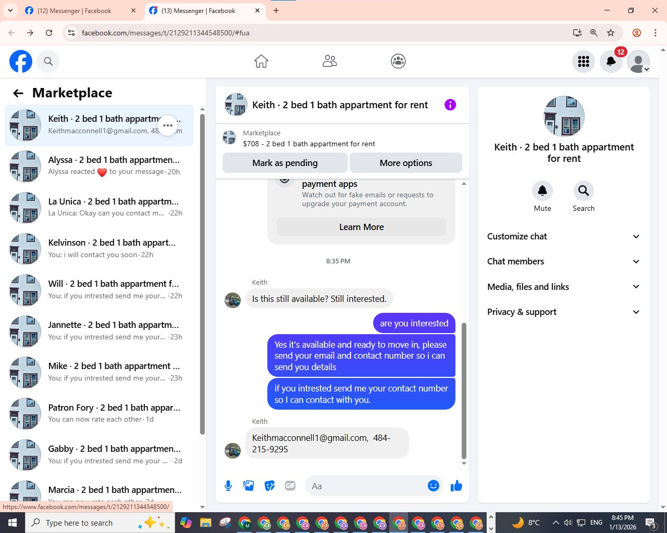This screenshot has width=667, height=533.
Task: Open the account profile avatar menu
Action: [x=638, y=61]
